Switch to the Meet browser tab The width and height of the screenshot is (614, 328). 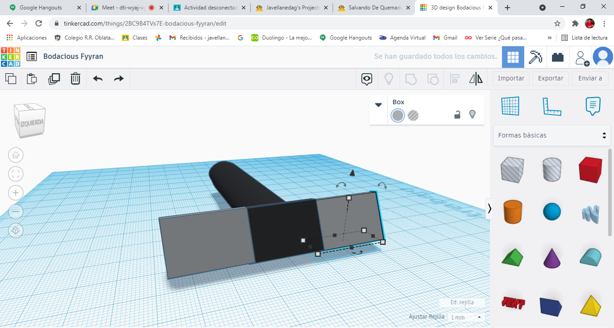coord(127,8)
